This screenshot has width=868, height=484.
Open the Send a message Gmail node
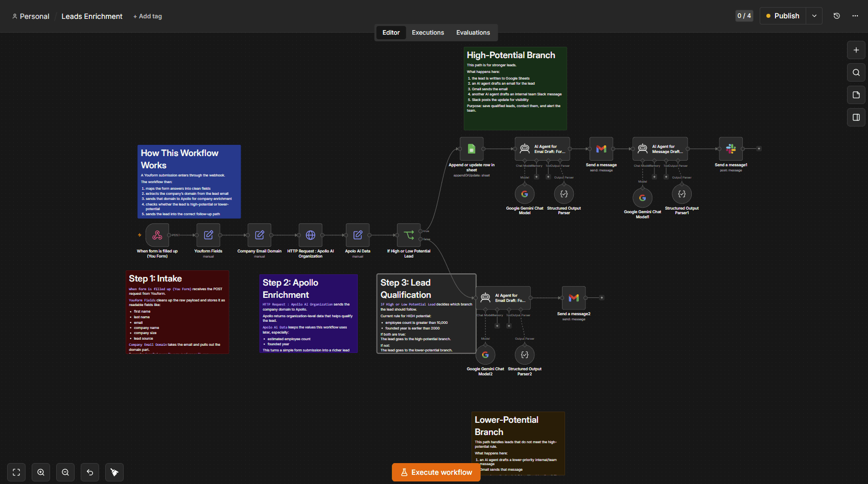pyautogui.click(x=601, y=149)
